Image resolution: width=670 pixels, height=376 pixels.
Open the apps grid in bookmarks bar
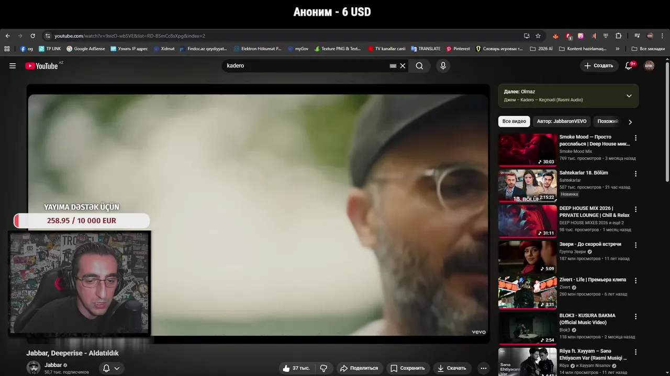pos(7,49)
